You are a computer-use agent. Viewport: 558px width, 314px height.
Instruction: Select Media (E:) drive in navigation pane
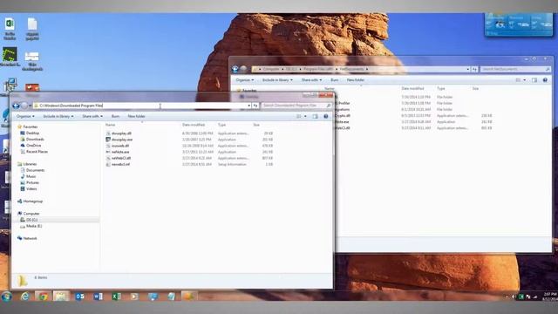click(34, 226)
